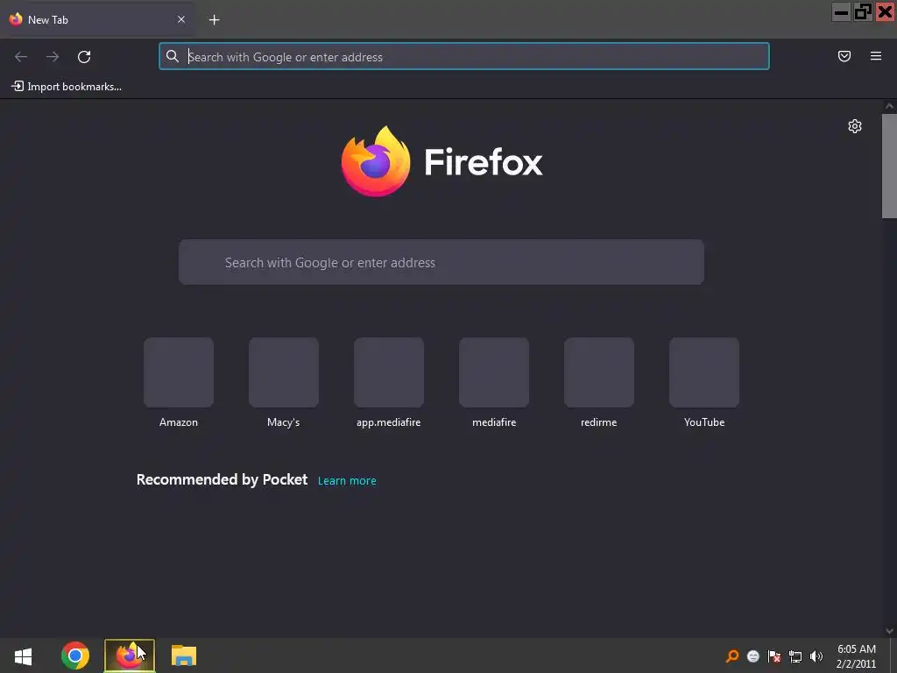Go back one page
Screen dimensions: 897x673
point(21,57)
